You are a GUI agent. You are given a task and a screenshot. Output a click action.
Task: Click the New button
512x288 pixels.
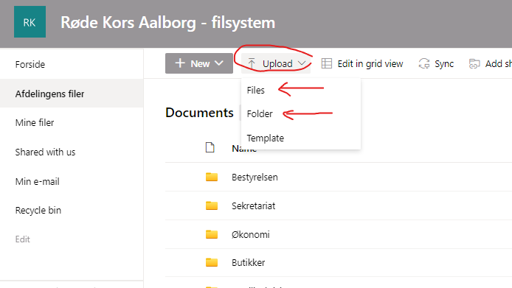tap(199, 63)
